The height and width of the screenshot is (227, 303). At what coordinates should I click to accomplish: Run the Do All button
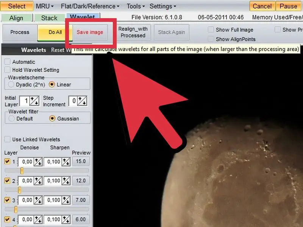tap(55, 32)
